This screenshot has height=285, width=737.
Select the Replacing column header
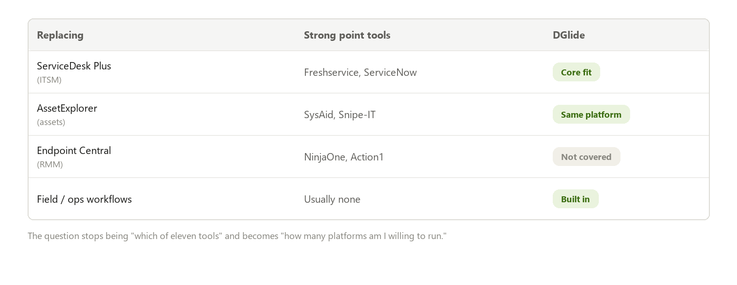[60, 35]
